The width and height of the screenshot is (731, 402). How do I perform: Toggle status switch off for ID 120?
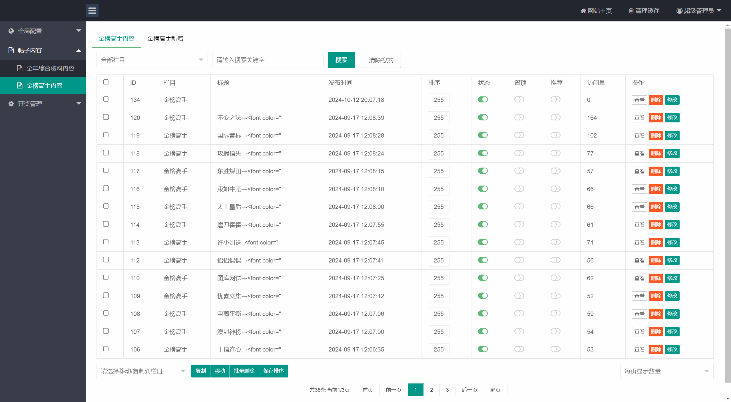(x=483, y=118)
